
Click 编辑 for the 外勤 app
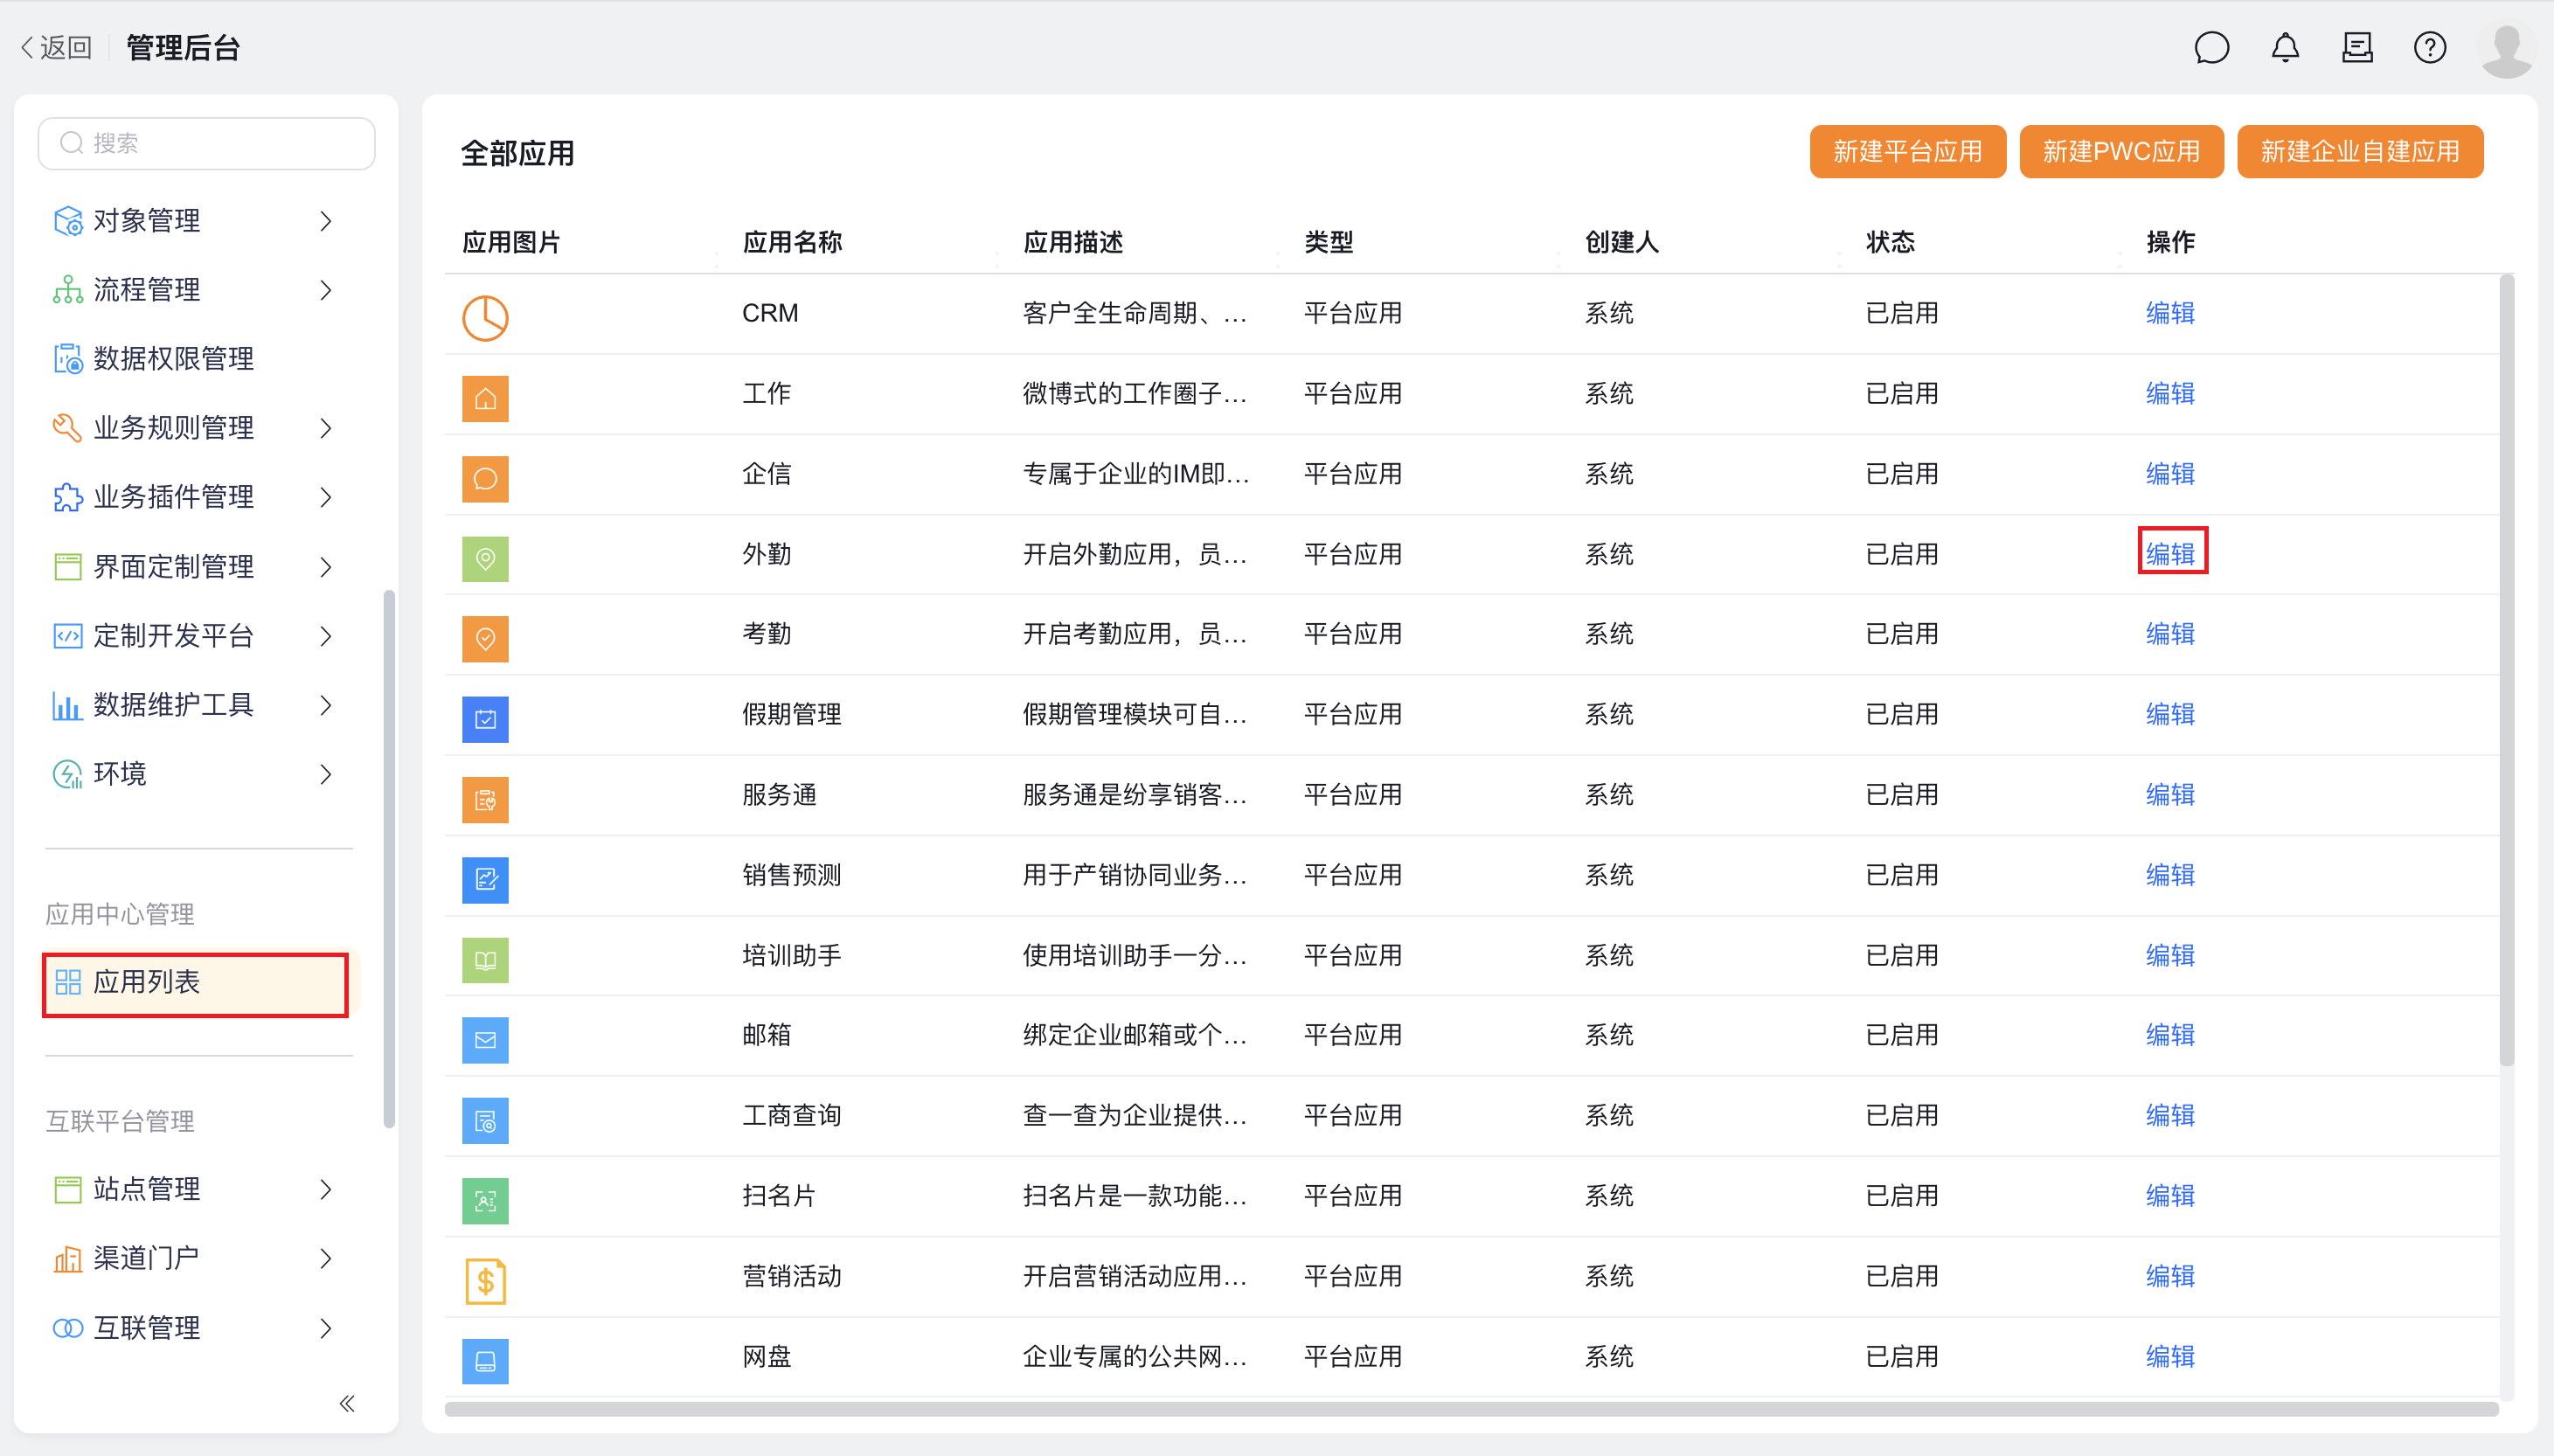point(2170,554)
